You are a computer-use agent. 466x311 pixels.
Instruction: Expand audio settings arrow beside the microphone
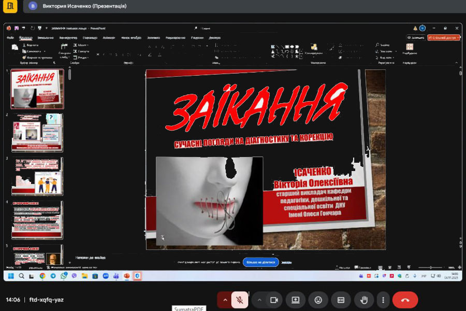(225, 300)
